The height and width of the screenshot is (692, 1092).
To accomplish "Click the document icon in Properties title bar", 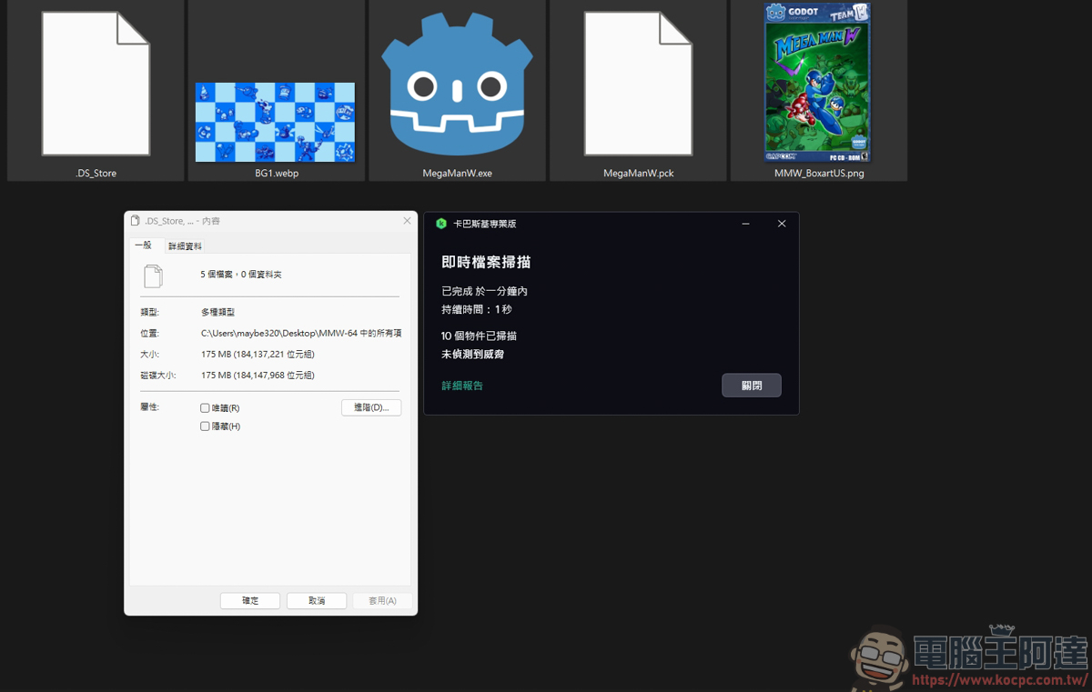I will point(136,221).
